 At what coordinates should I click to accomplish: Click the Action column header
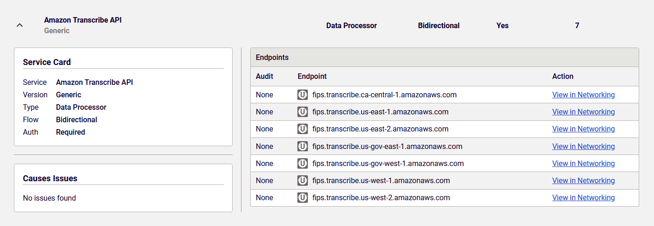[563, 77]
